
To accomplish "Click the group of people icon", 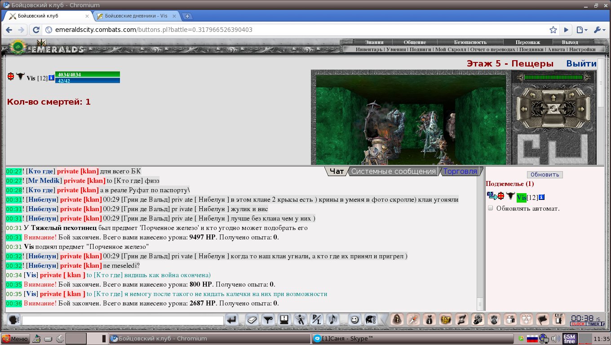I will click(x=527, y=320).
